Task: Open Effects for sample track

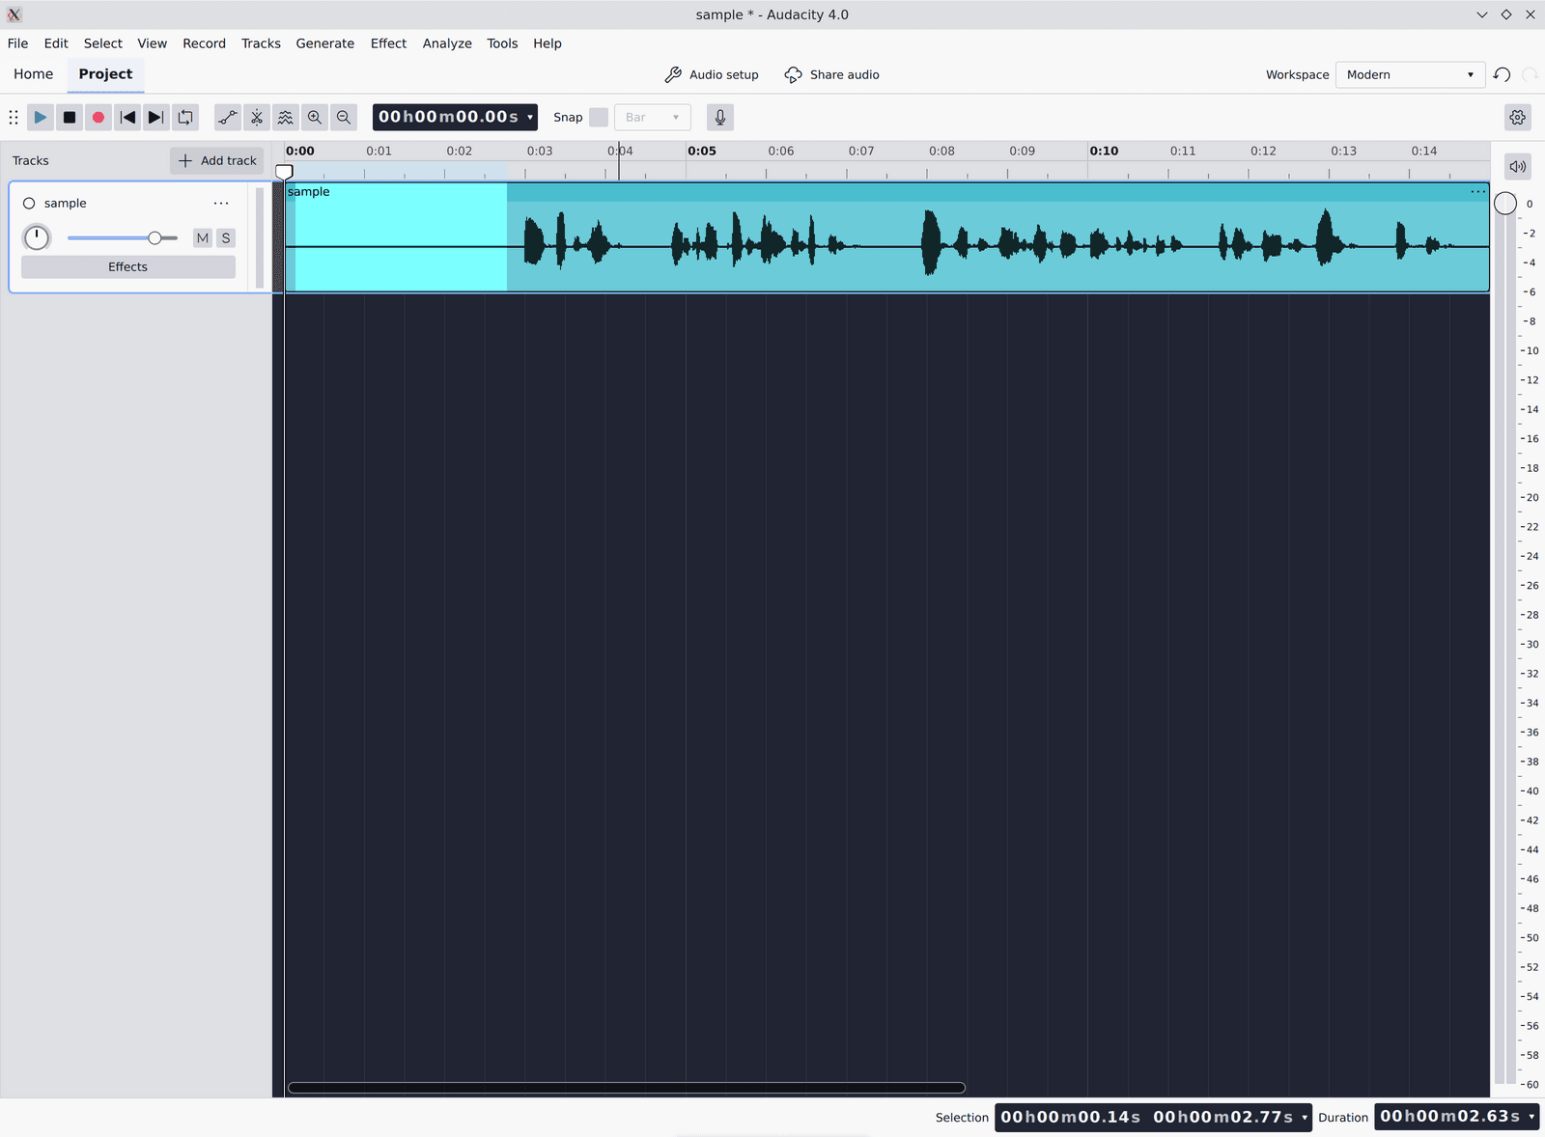Action: pyautogui.click(x=128, y=267)
